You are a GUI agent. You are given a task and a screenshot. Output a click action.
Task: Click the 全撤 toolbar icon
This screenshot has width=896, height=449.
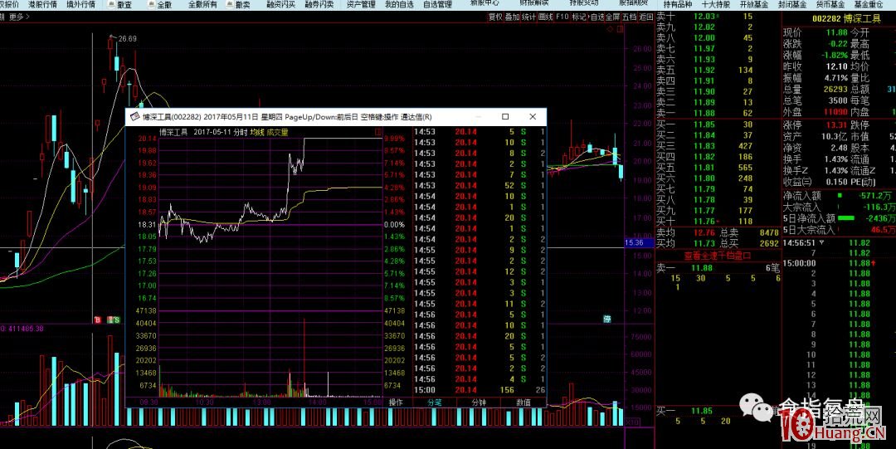click(150, 5)
